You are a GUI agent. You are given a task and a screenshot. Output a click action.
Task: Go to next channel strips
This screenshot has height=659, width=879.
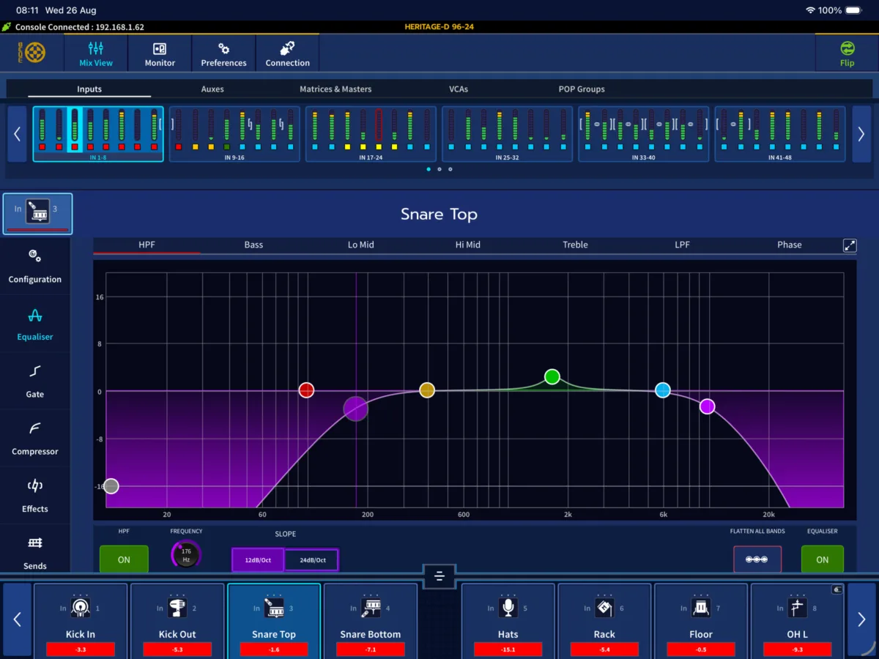point(861,620)
